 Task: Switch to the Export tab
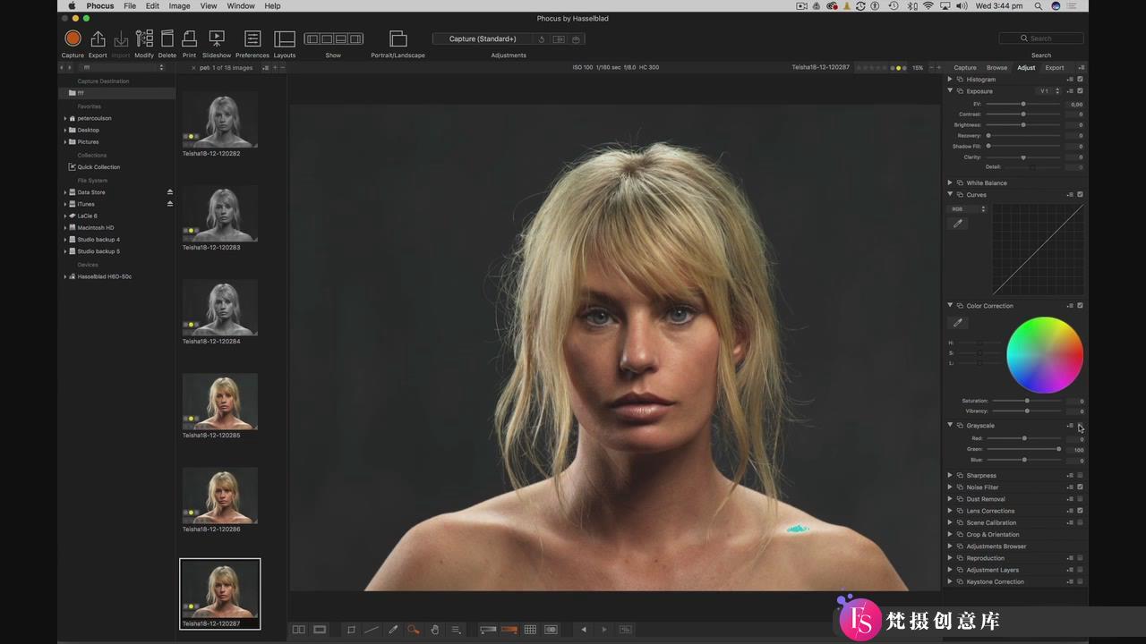click(x=1055, y=68)
